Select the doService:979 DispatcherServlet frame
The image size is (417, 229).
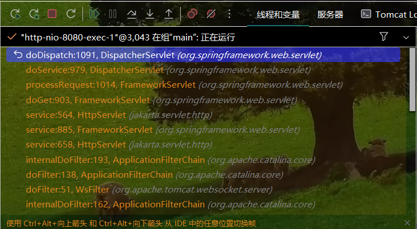click(203, 70)
